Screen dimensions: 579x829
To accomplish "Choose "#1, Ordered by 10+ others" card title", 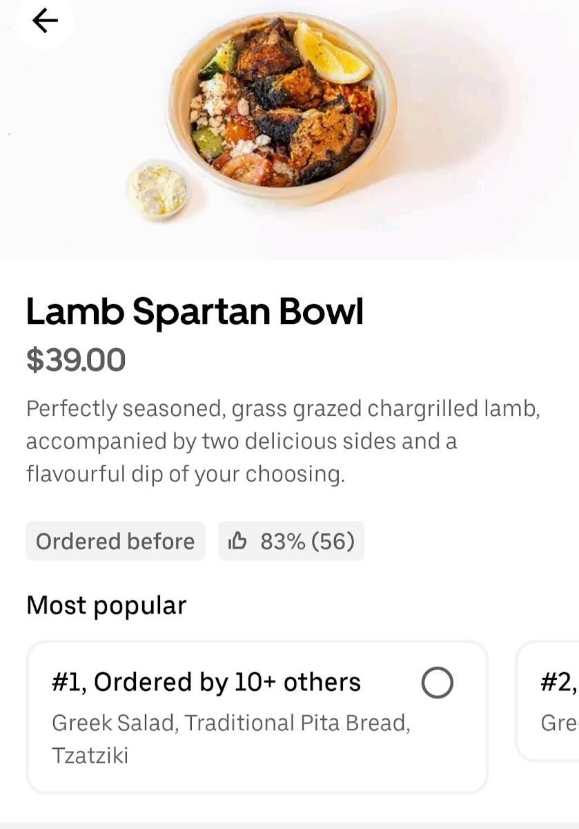I will [206, 683].
